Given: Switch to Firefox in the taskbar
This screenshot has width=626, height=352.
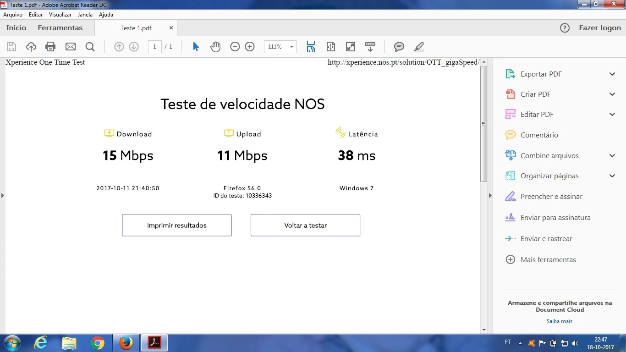Looking at the screenshot, I should (126, 343).
